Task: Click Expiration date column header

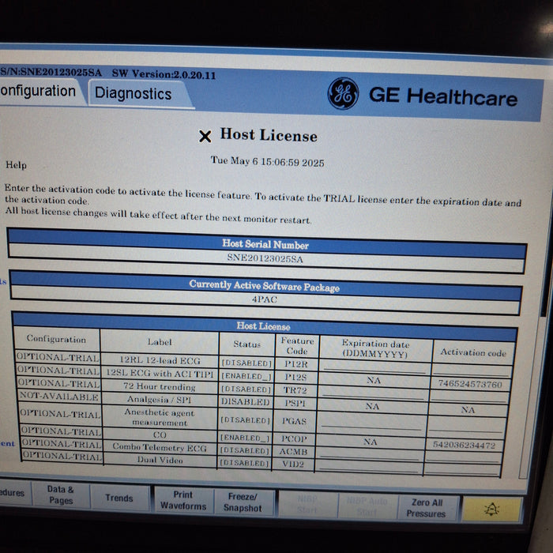Action: 375,348
